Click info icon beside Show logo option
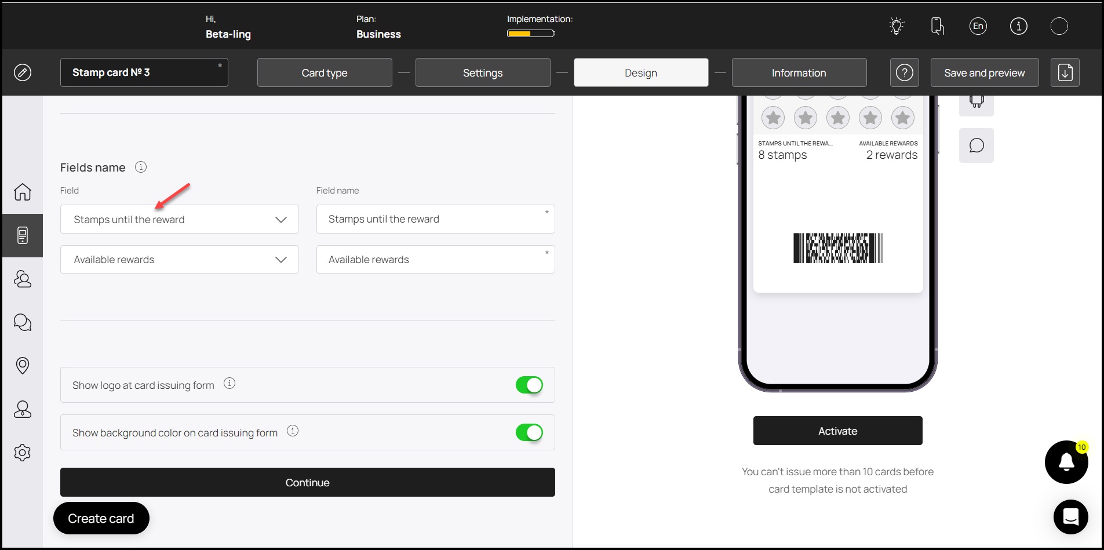The image size is (1104, 550). tap(229, 383)
